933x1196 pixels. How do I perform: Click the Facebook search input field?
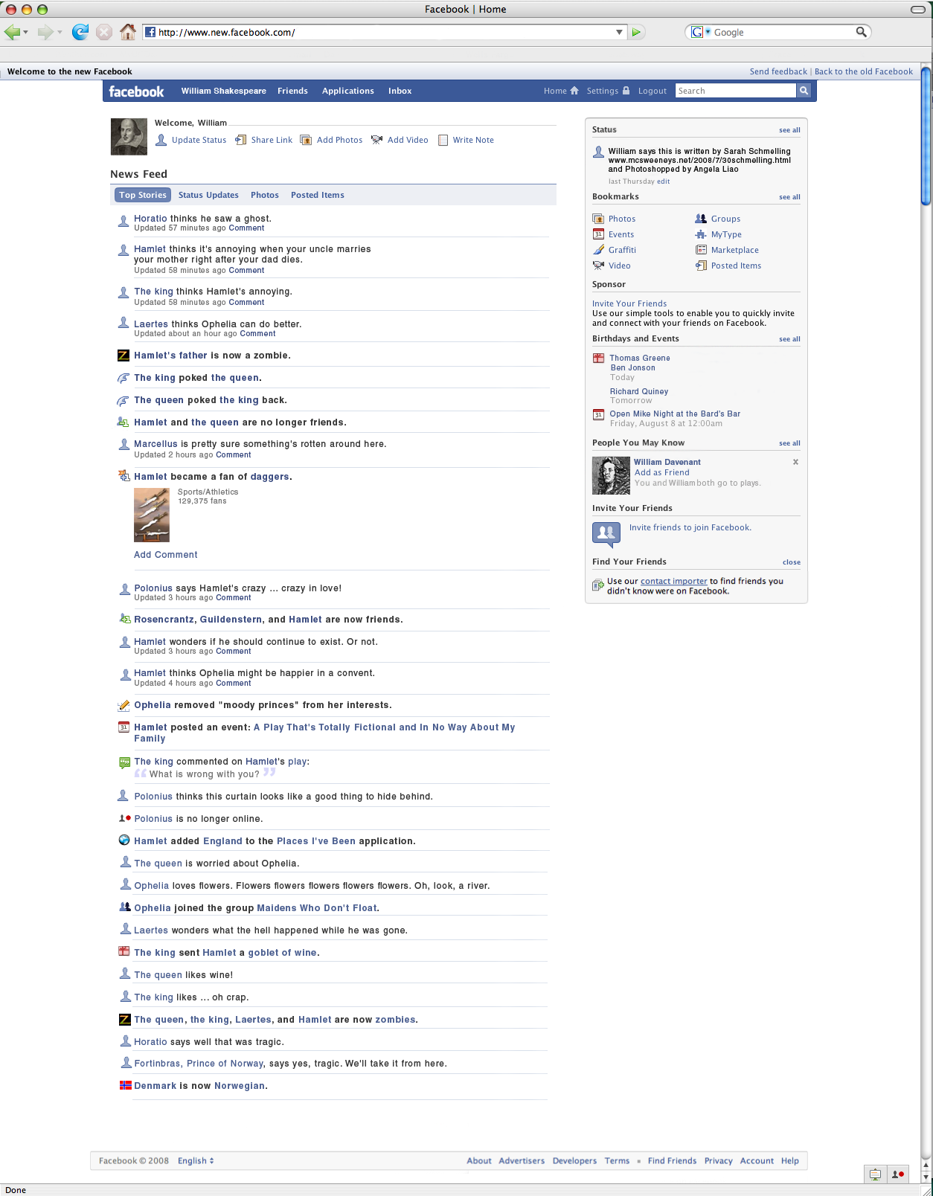click(735, 91)
